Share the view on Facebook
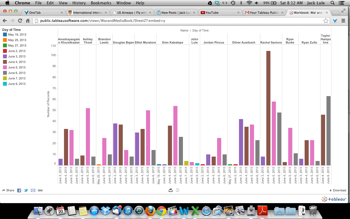Image resolution: width=350 pixels, height=219 pixels. click(19, 190)
